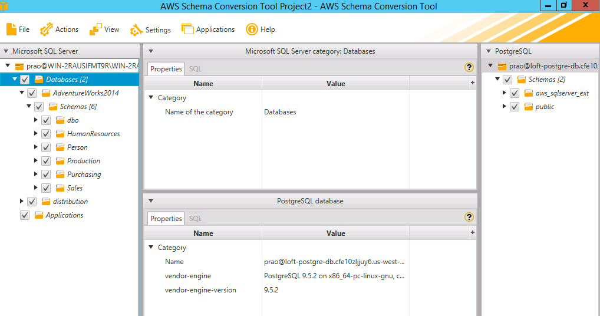The image size is (600, 316).
Task: Open help for the PostgreSQL database panel
Action: [469, 217]
